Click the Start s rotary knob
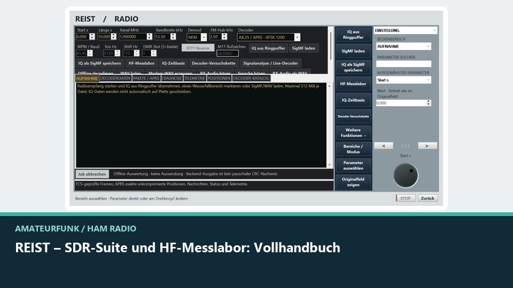This screenshot has height=288, width=513. coord(406,175)
